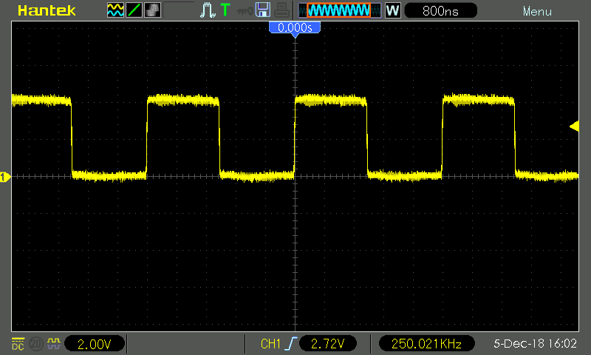Select the green diagonal line icon
591x355 pixels.
coord(134,11)
